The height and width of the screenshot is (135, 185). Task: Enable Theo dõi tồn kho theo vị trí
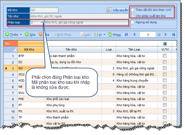[133, 10]
